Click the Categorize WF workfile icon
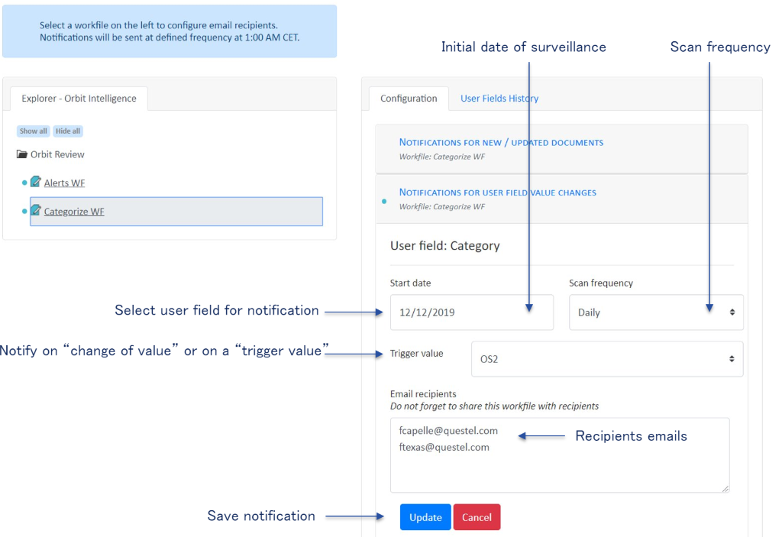This screenshot has width=782, height=537. point(35,211)
